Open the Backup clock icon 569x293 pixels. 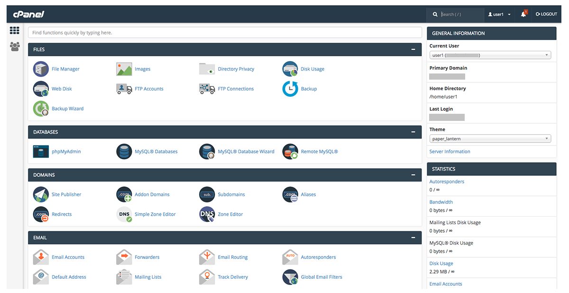290,89
